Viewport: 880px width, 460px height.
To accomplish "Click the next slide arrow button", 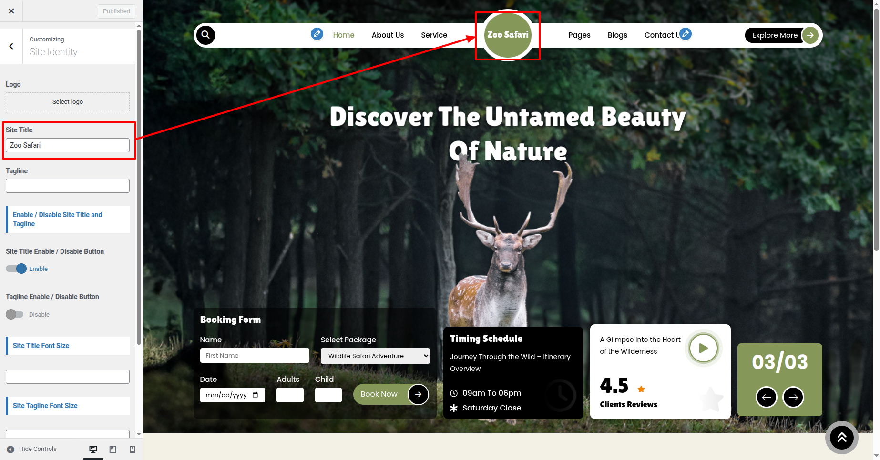I will point(793,397).
